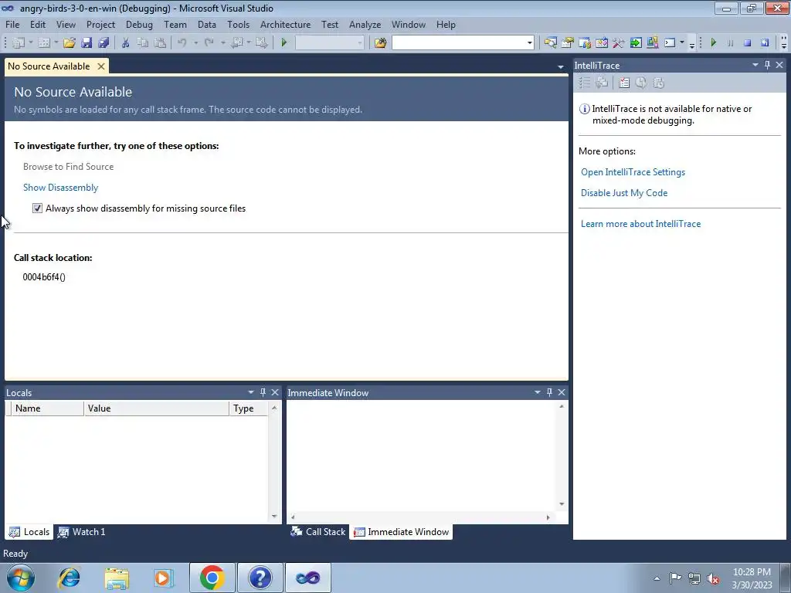Open the Debug menu
This screenshot has width=791, height=593.
pos(139,24)
